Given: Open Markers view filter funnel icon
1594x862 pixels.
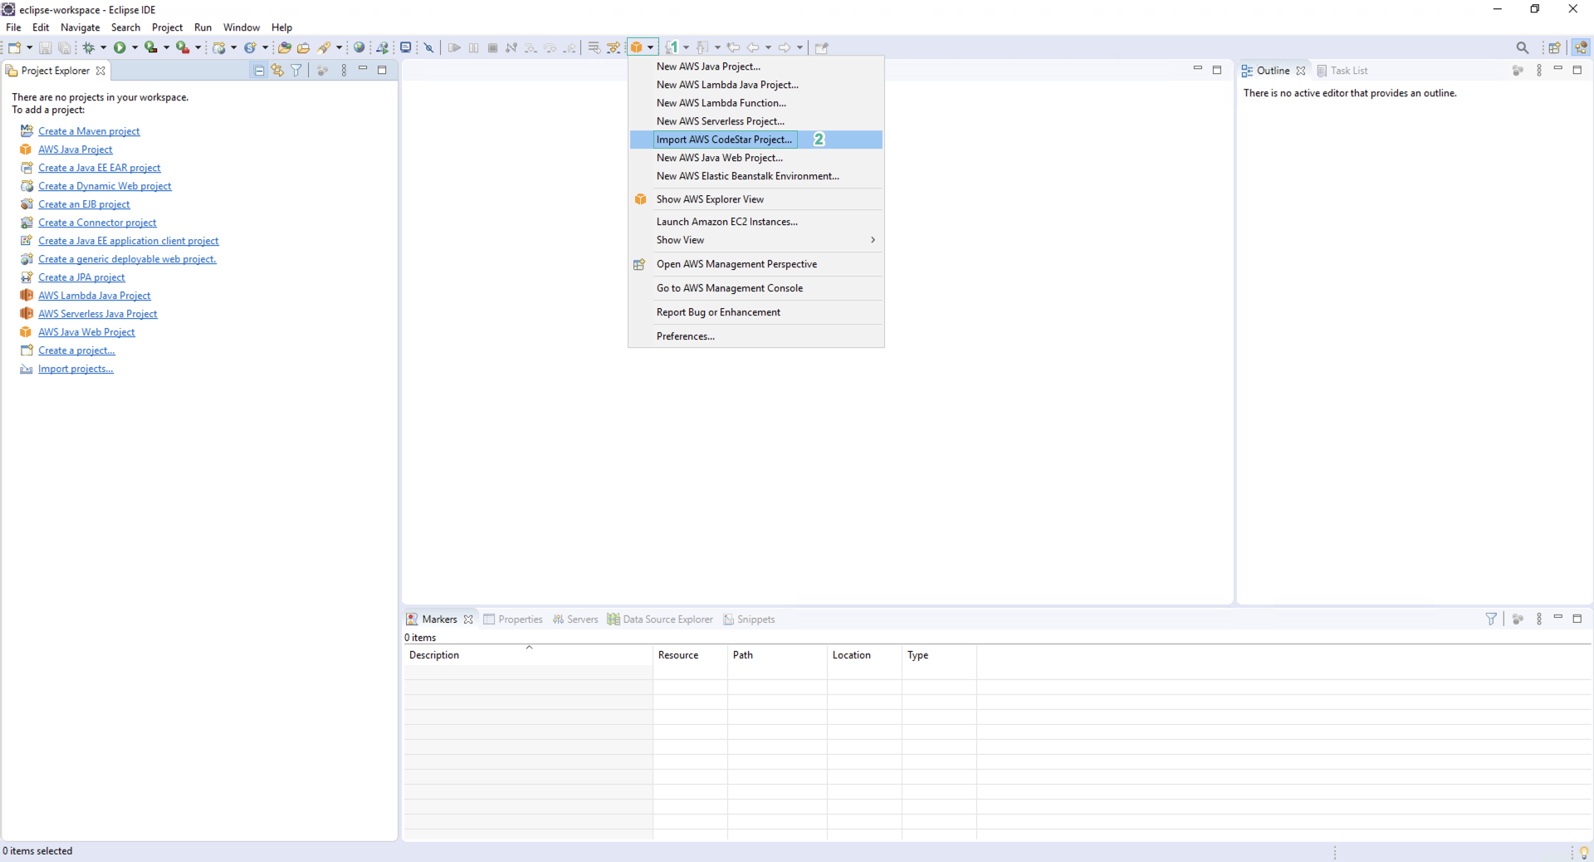Looking at the screenshot, I should pyautogui.click(x=1491, y=619).
